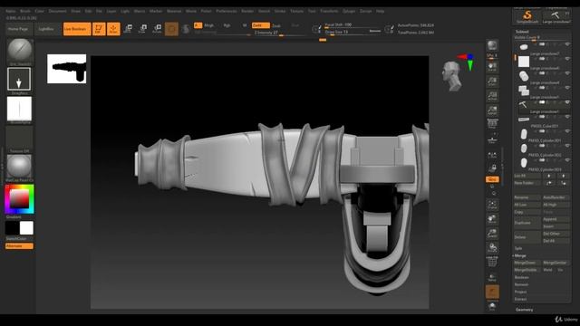
Task: Click the Floor grid icon
Action: click(492, 139)
